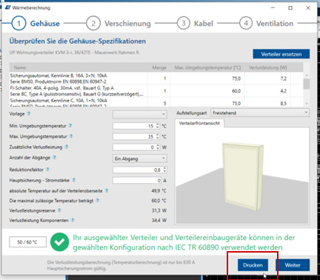Close the Wärmeberechnung window

[x=308, y=8]
